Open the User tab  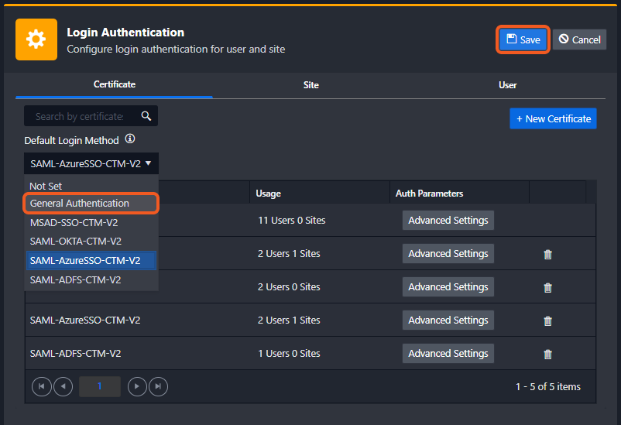coord(507,85)
